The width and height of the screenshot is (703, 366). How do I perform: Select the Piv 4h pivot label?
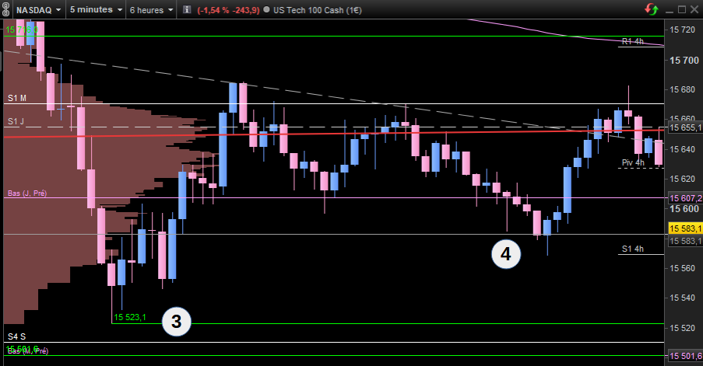pos(633,162)
